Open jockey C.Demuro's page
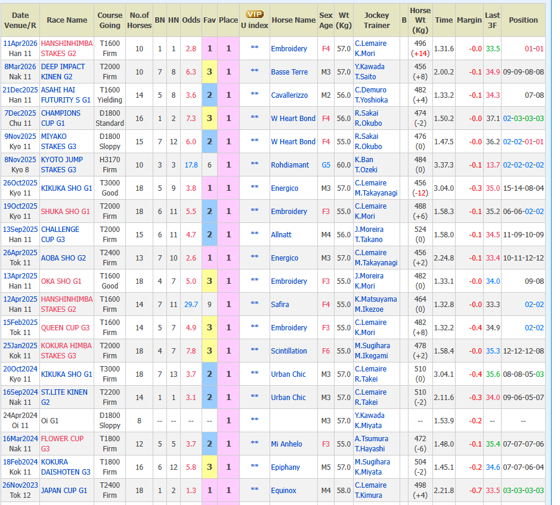560x505 pixels. point(370,89)
